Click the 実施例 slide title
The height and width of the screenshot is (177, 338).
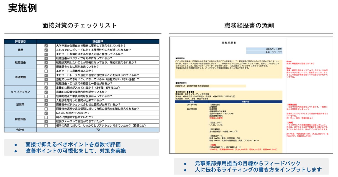[x=22, y=8]
